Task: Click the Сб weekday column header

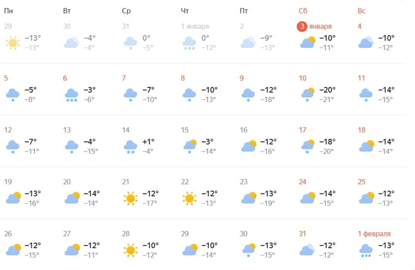Action: click(x=303, y=11)
